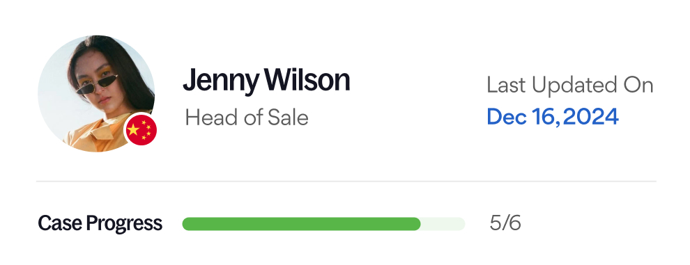Click the unfilled light end of progress bar

[443, 224]
